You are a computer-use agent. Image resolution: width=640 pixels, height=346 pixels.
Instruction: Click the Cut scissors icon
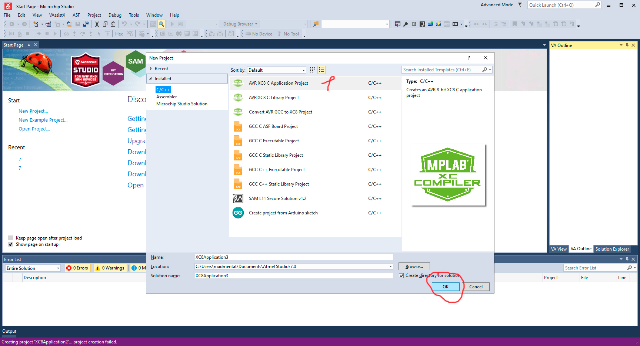click(97, 24)
